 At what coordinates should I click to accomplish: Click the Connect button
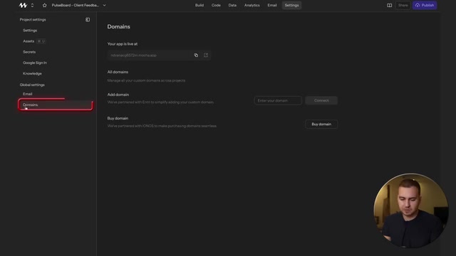(x=321, y=100)
